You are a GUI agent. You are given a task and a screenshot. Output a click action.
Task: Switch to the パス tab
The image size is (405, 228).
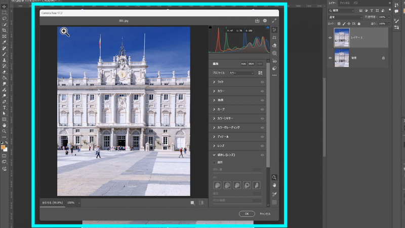356,3
